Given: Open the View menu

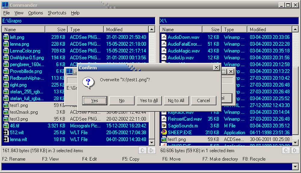Looking at the screenshot, I should coord(19,13).
